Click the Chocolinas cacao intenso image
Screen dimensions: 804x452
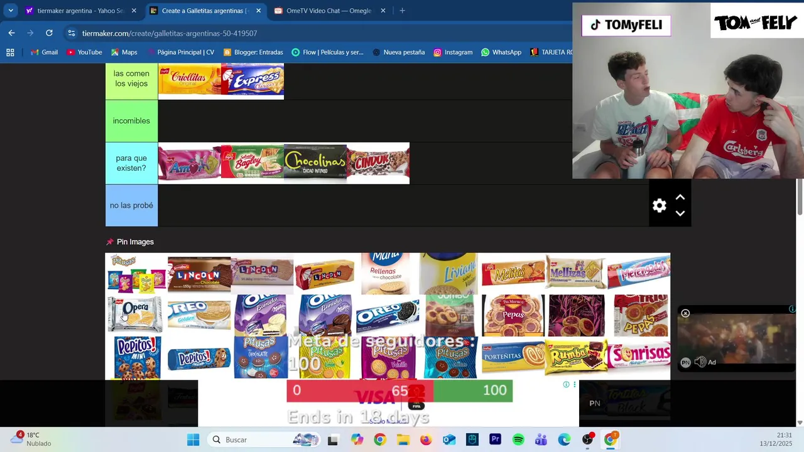pyautogui.click(x=315, y=163)
